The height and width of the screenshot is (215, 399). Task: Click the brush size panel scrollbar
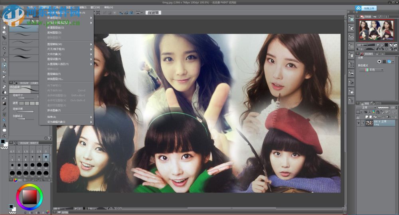click(x=50, y=161)
